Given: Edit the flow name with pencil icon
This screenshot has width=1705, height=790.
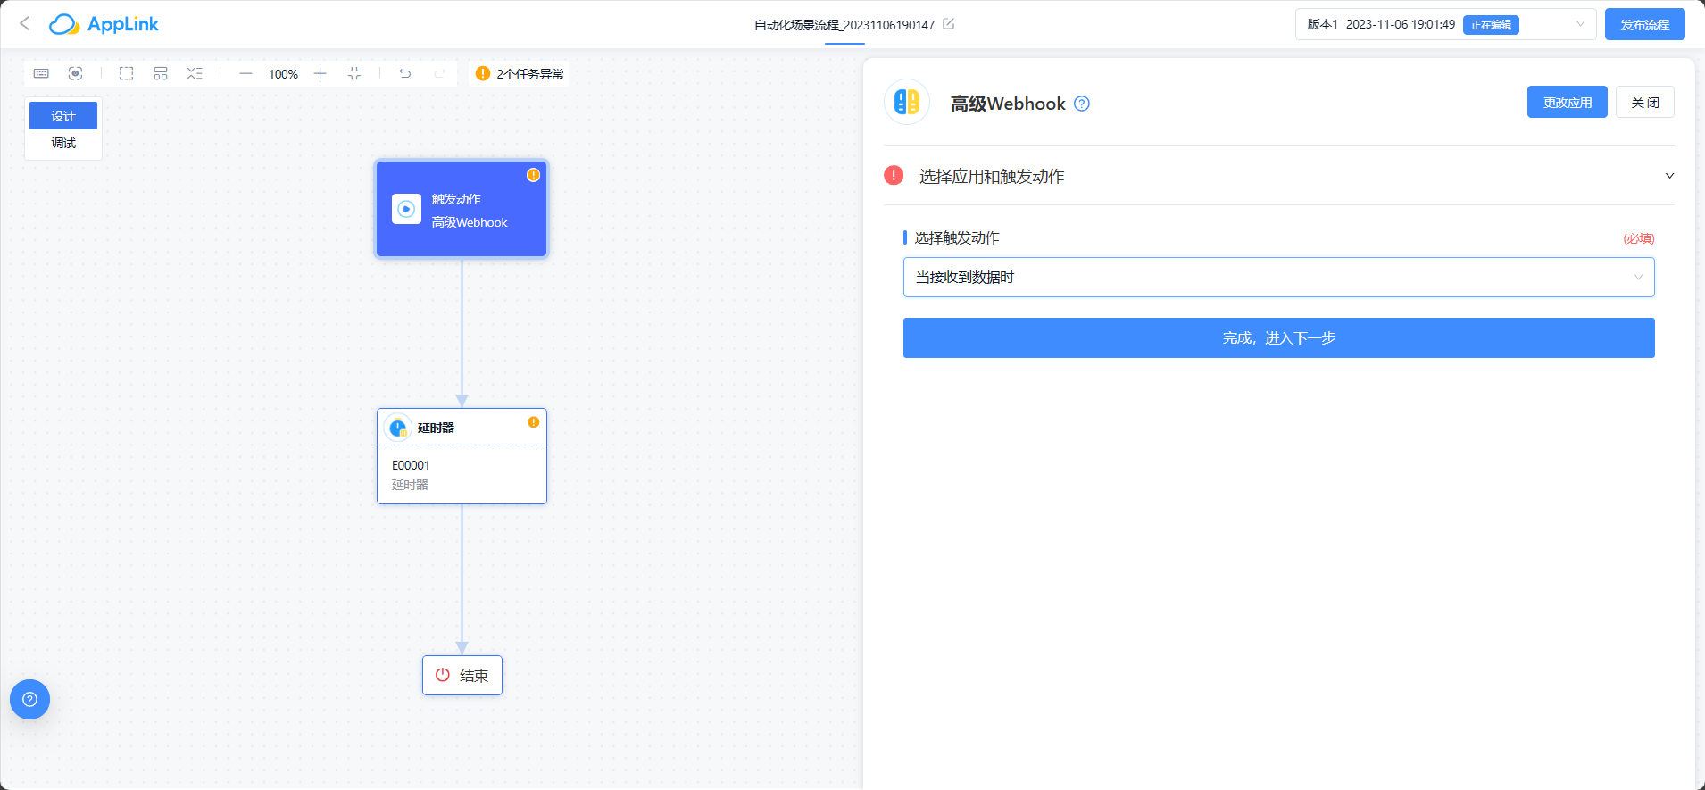Looking at the screenshot, I should [x=949, y=24].
